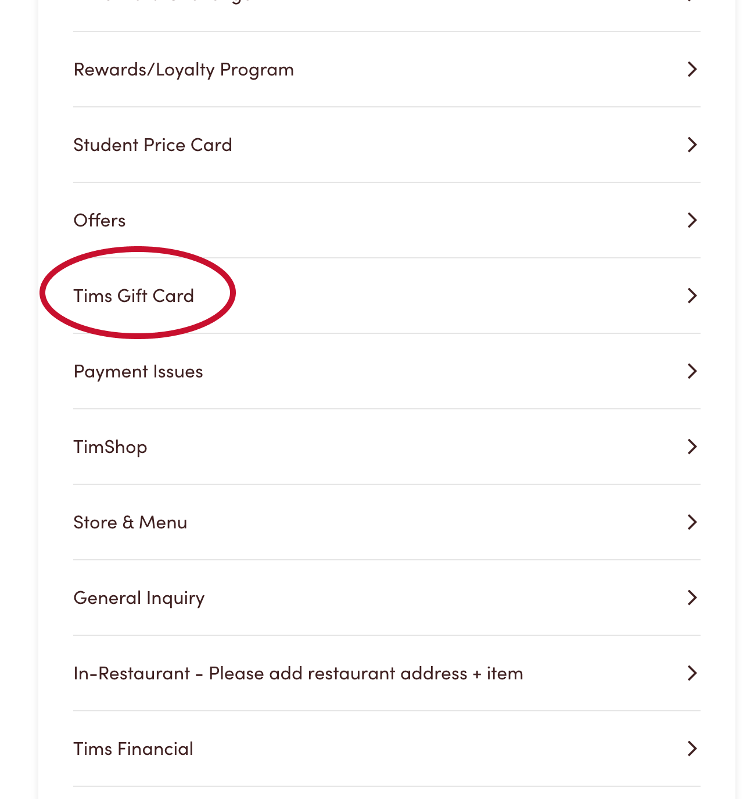754x799 pixels.
Task: Select the TimShop help topic
Action: [110, 447]
